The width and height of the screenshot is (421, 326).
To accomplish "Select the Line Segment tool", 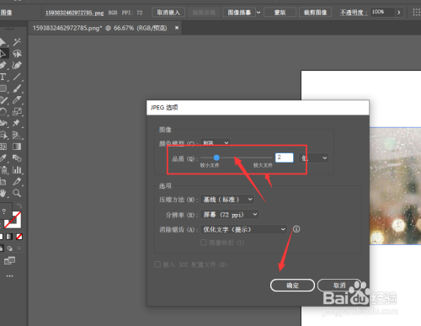I will coord(17,77).
